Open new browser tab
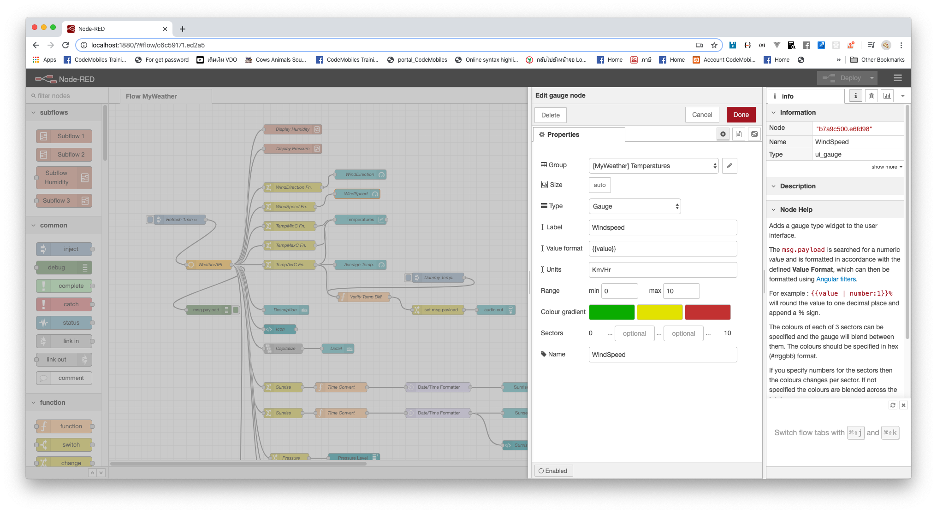The image size is (937, 513). 183,29
